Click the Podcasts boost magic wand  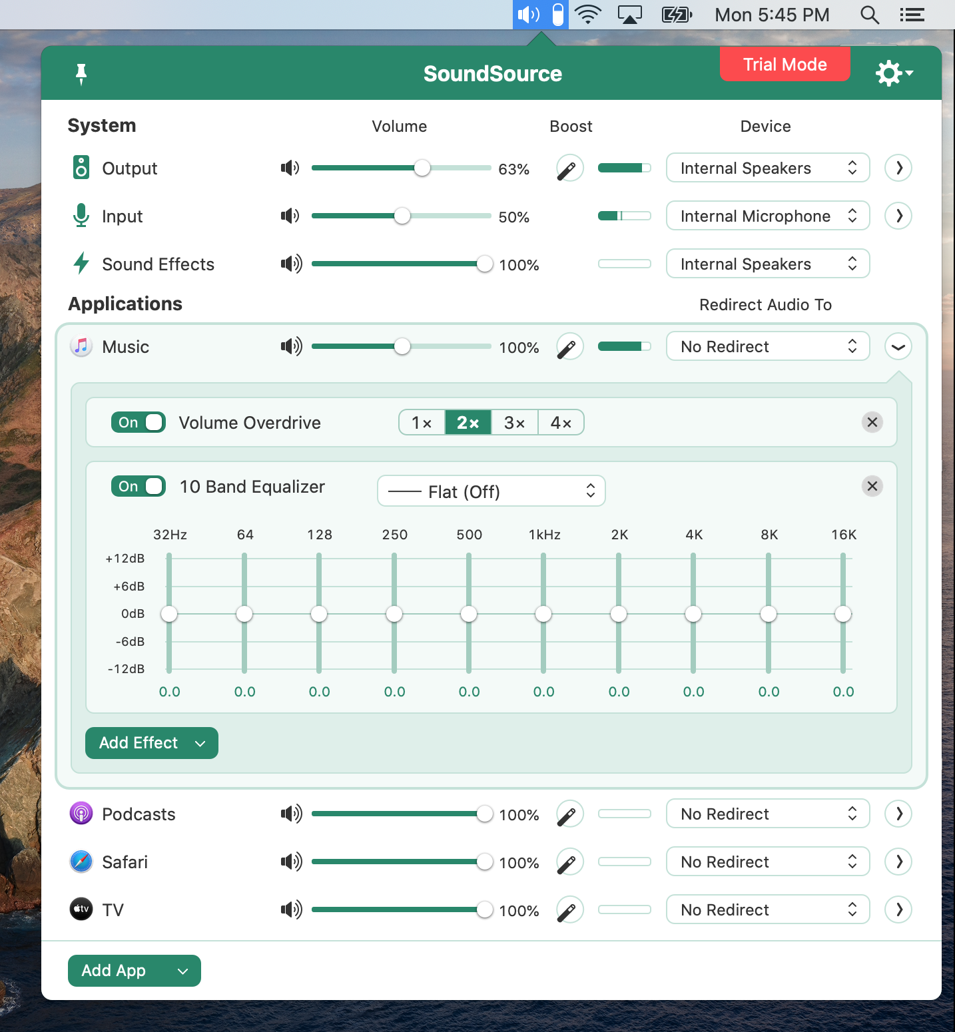pyautogui.click(x=570, y=814)
